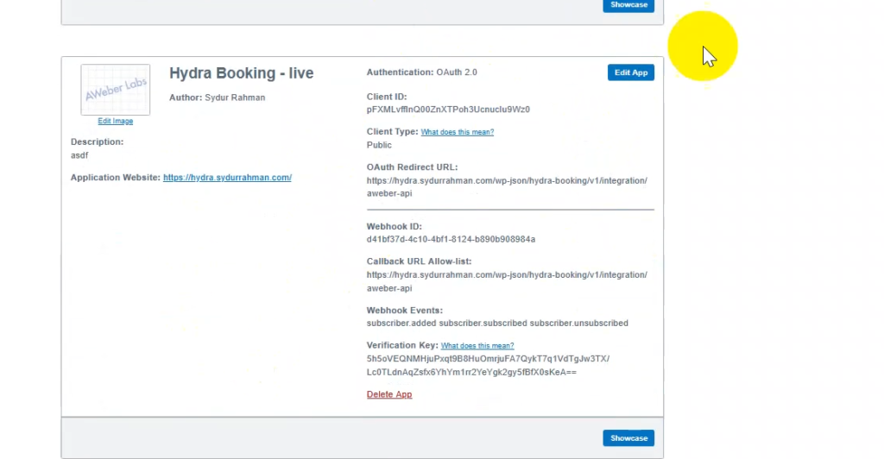Open 'What does this mean?' beside Verification Key

coord(477,346)
